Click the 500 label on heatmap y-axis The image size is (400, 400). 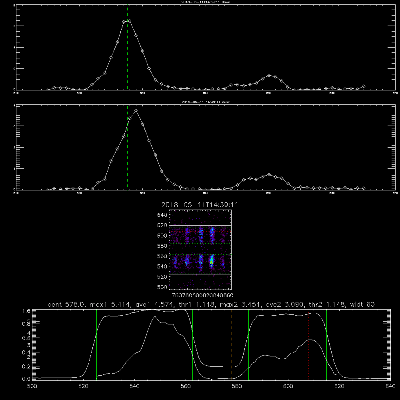coord(162,287)
